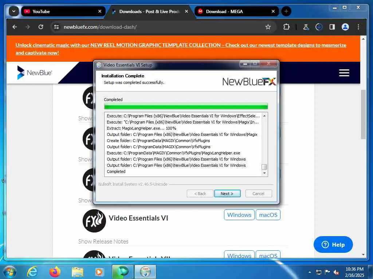
Task: Select the final 'Completed' log line
Action: tap(116, 171)
